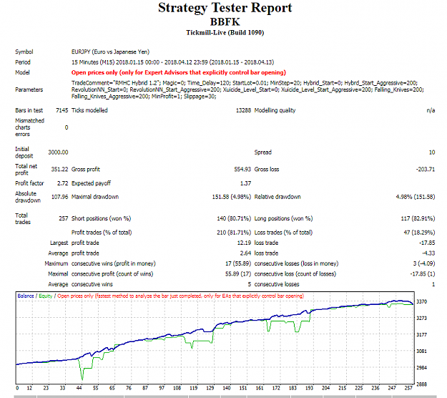Click the Bars in test value '7145'
This screenshot has width=447, height=398.
pyautogui.click(x=62, y=110)
